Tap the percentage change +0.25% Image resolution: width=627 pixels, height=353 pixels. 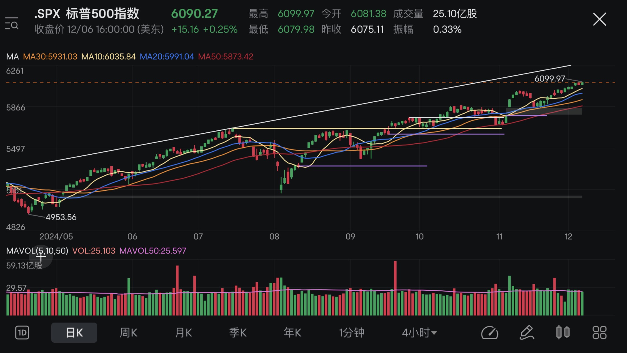220,29
